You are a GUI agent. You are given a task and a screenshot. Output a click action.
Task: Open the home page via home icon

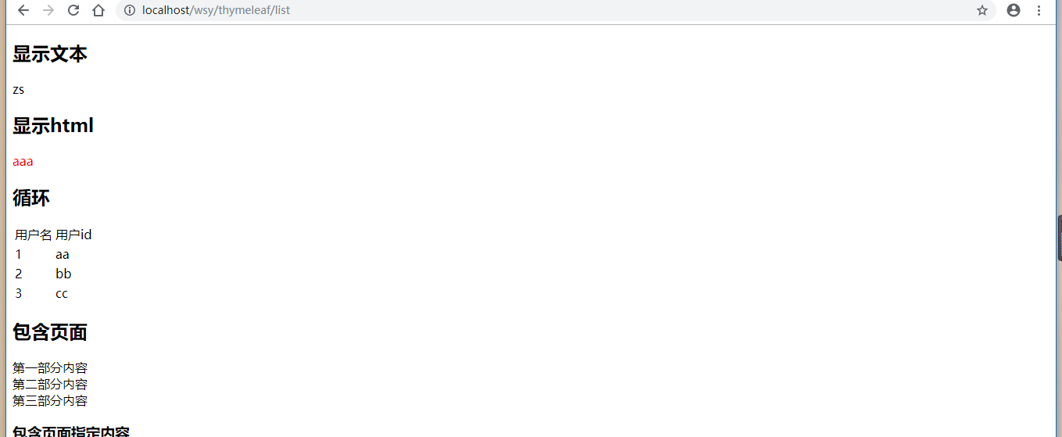(98, 10)
